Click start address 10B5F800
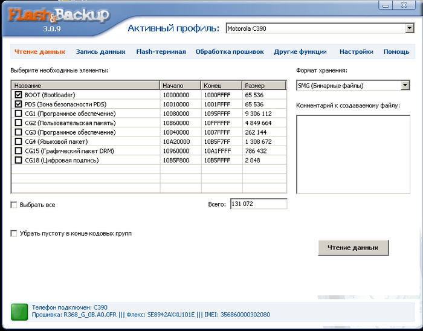This screenshot has height=331, width=423. (176, 160)
